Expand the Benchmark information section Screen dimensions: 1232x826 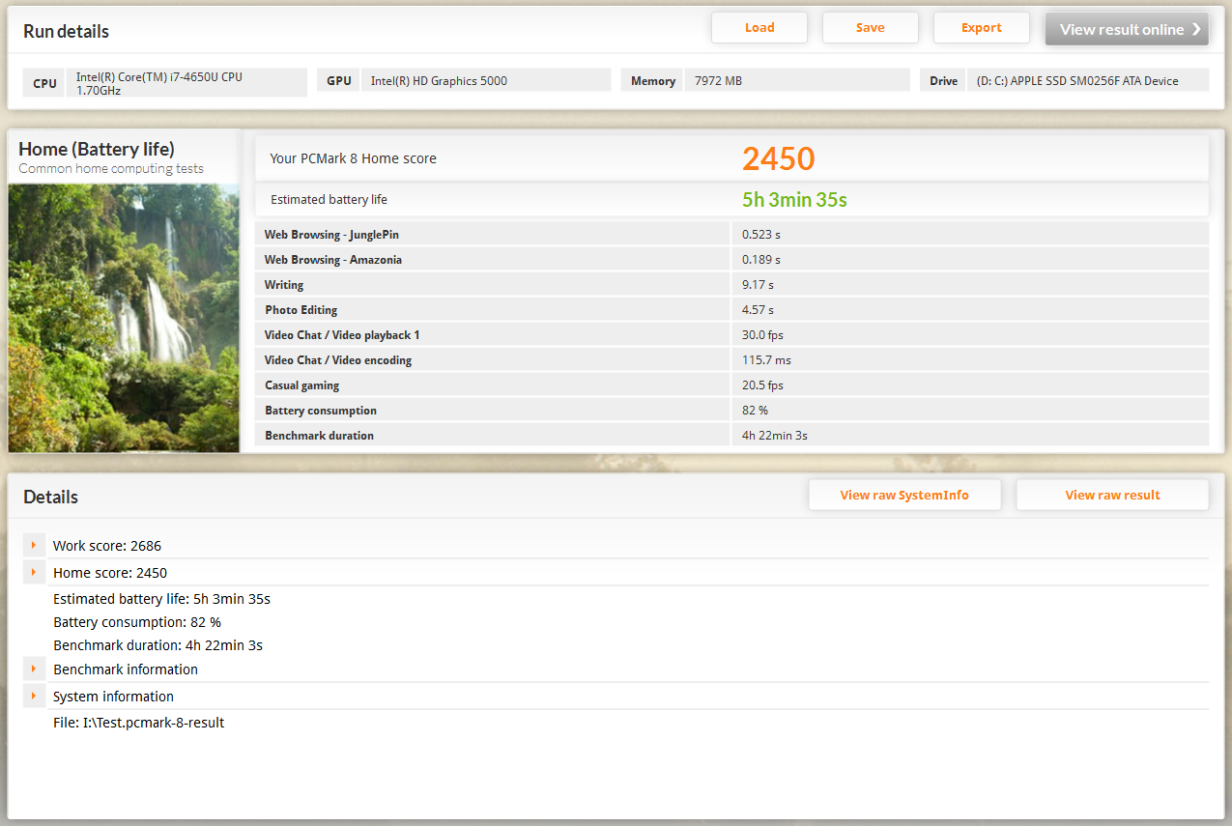(x=34, y=669)
